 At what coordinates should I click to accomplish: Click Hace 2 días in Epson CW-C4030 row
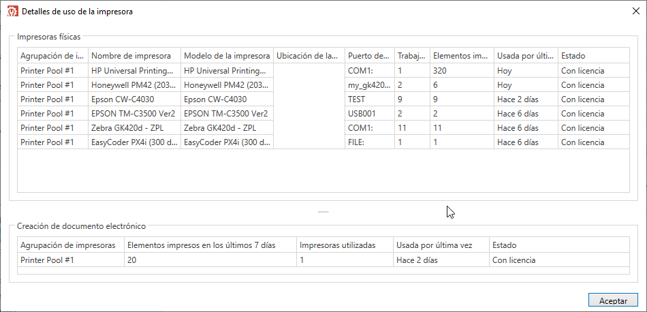point(526,99)
